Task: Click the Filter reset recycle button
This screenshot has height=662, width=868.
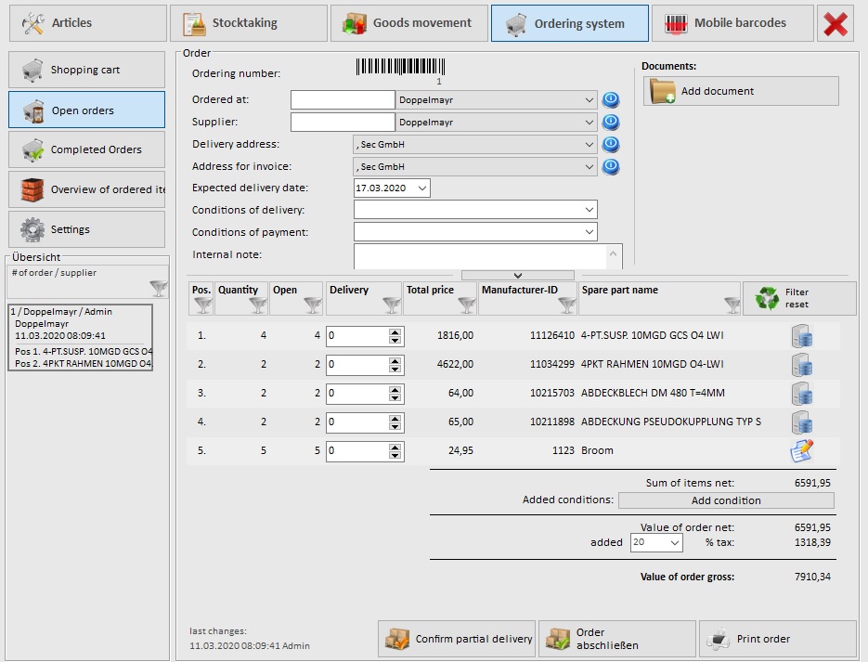Action: click(799, 298)
